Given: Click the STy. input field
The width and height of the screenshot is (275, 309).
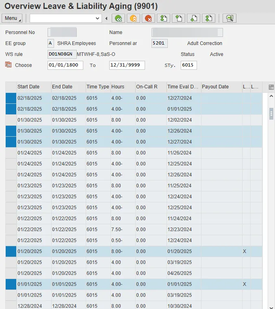Looking at the screenshot, I should coord(188,65).
